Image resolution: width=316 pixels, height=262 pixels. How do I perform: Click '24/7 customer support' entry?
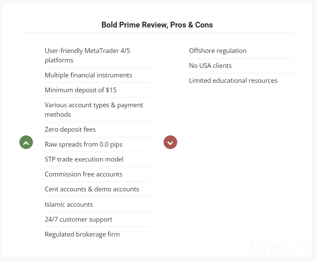tap(78, 219)
